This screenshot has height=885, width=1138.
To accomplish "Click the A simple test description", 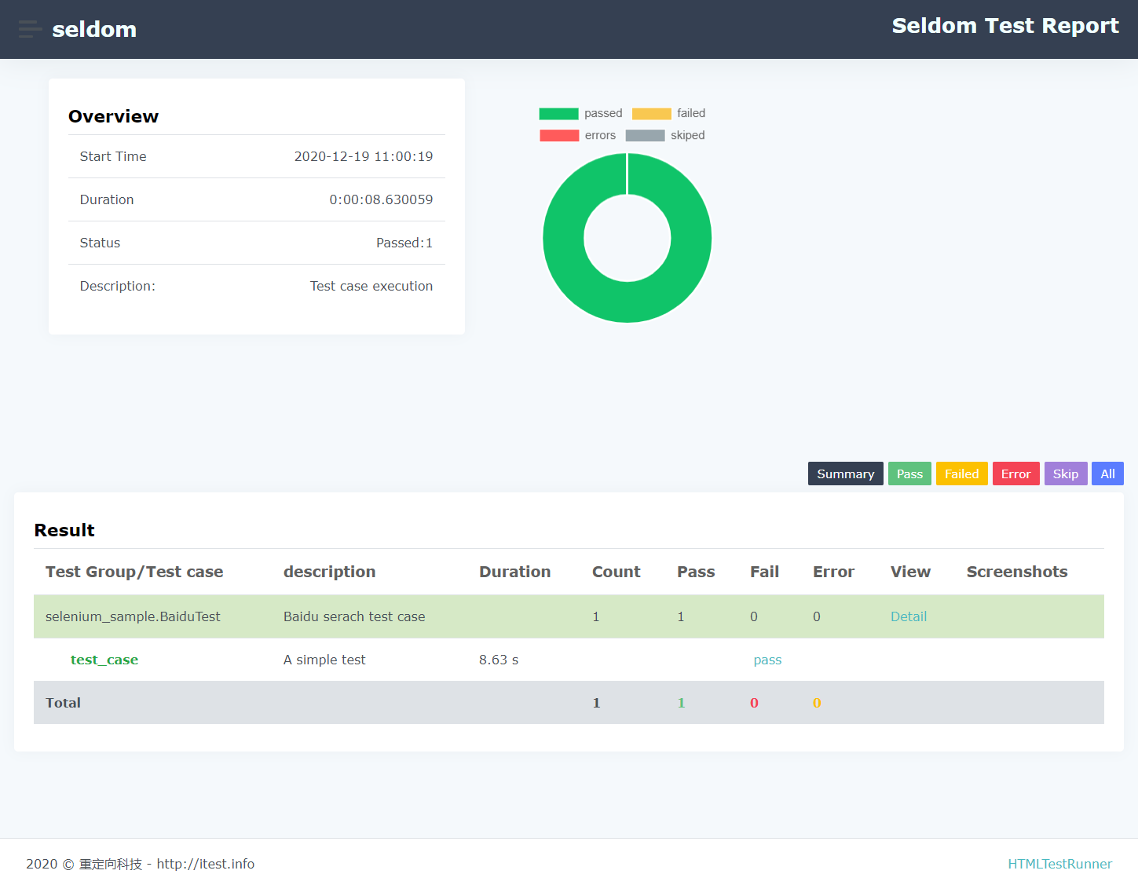I will point(324,660).
